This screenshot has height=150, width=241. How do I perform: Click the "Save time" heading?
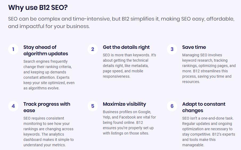point(194,47)
